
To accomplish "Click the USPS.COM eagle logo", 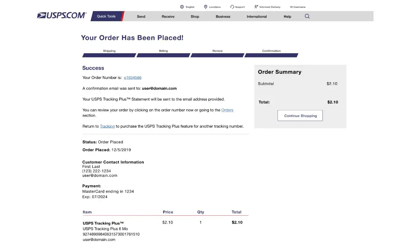I will point(62,16).
